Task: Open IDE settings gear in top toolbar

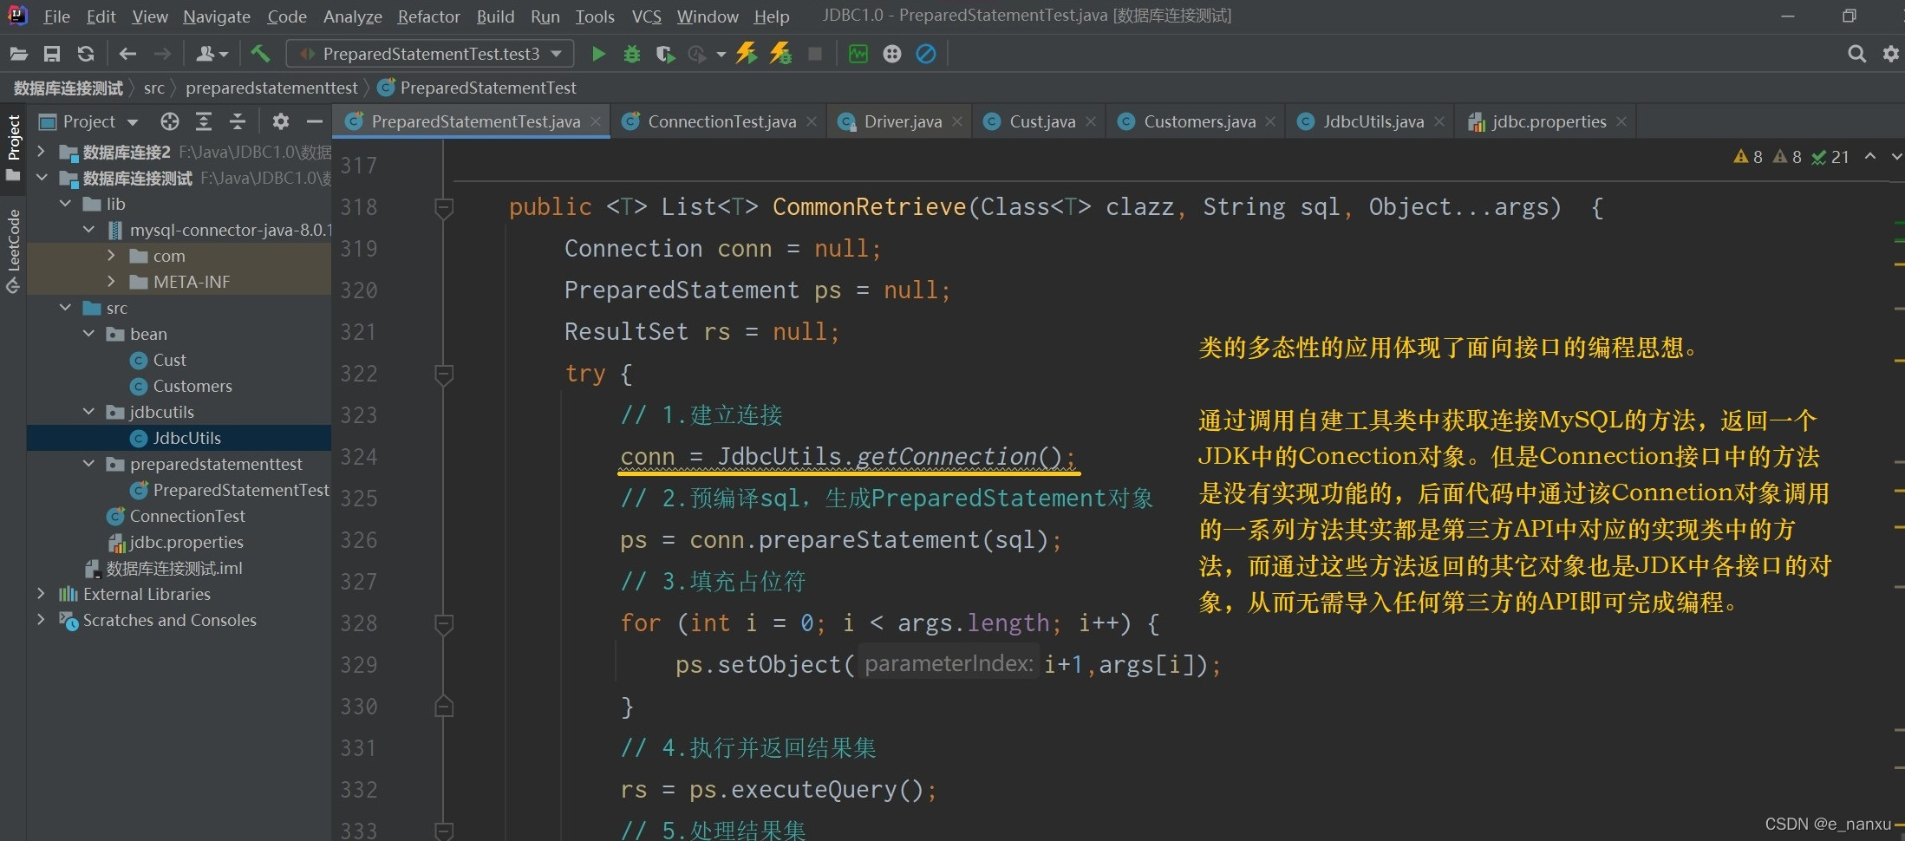Action: pos(1891,54)
